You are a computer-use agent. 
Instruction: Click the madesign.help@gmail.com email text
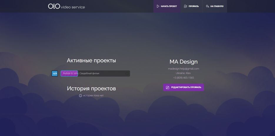point(184,69)
